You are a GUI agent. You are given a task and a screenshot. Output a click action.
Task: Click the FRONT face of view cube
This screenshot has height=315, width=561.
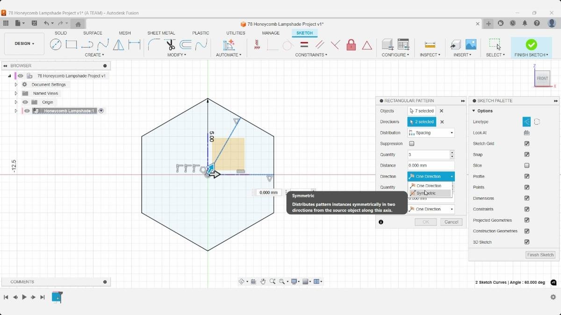(x=542, y=78)
